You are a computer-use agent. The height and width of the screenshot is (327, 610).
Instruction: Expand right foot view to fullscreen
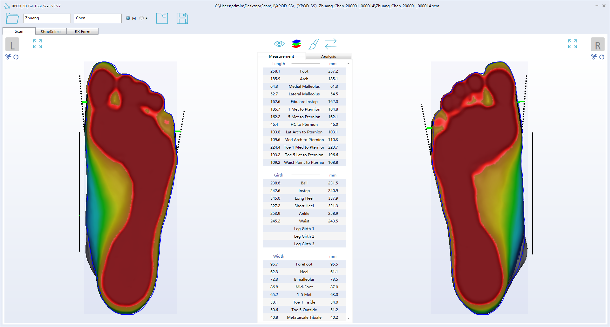573,44
